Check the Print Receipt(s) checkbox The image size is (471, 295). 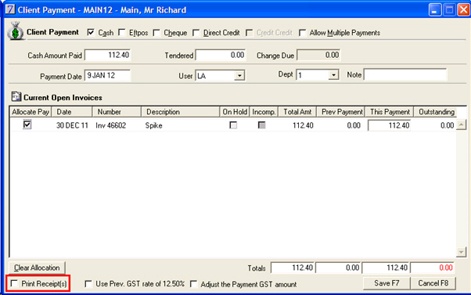pos(14,283)
